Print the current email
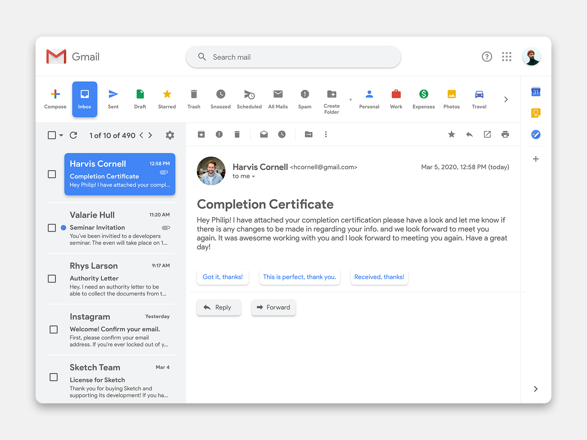 coord(505,134)
